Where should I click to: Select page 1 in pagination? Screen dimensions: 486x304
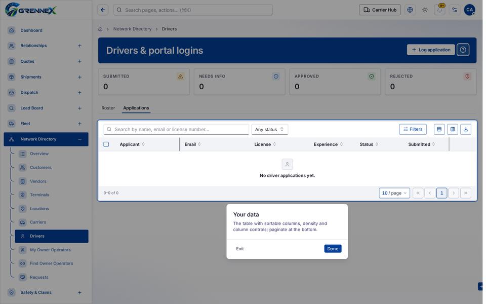[441, 193]
